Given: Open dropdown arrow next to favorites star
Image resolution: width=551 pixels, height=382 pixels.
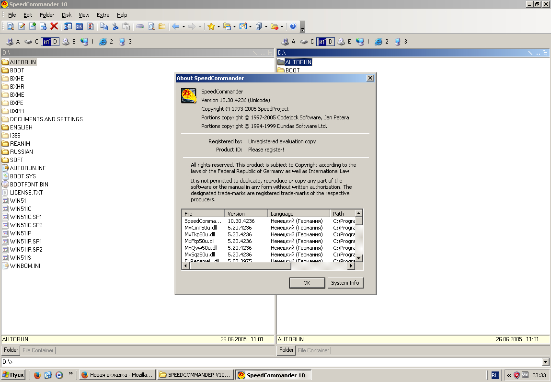Looking at the screenshot, I should [218, 26].
